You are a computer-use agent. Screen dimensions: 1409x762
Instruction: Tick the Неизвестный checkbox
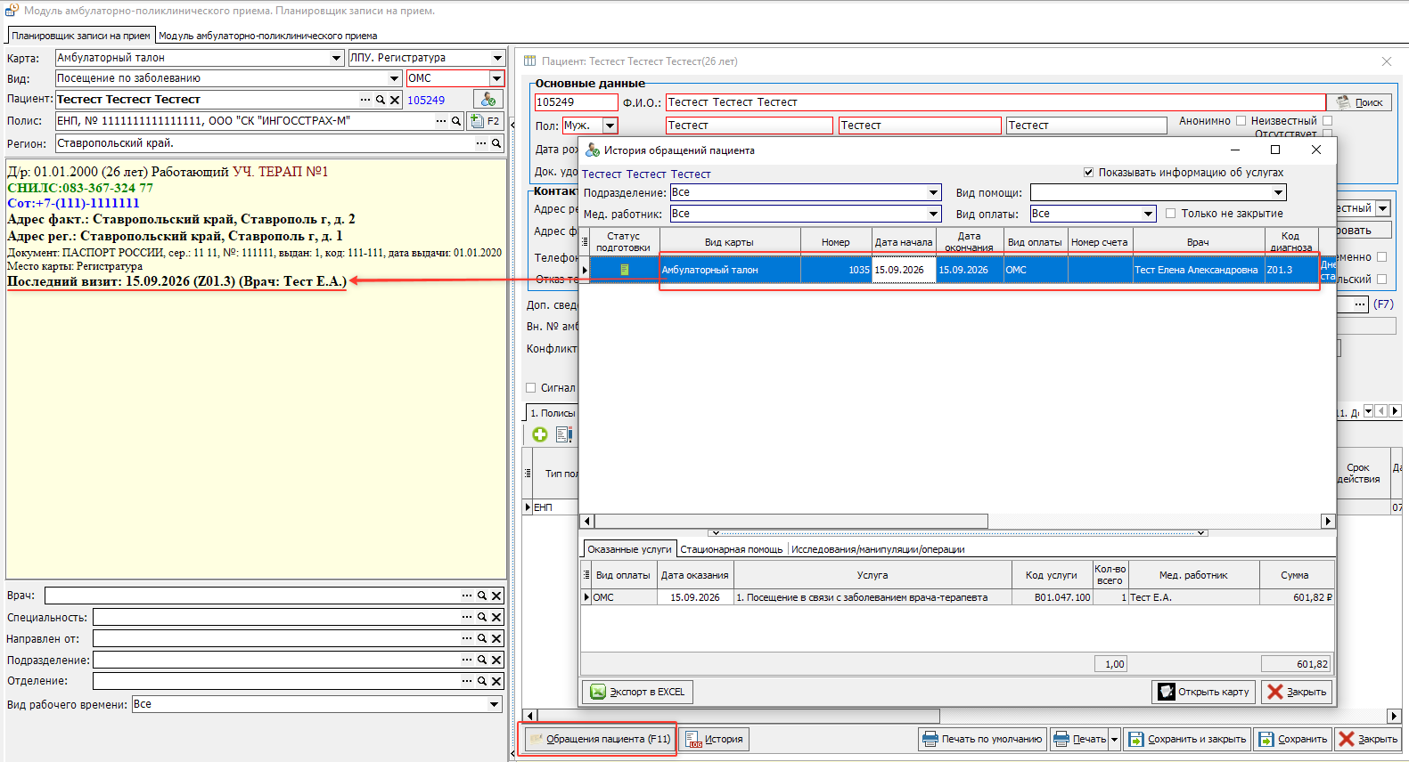point(1327,121)
